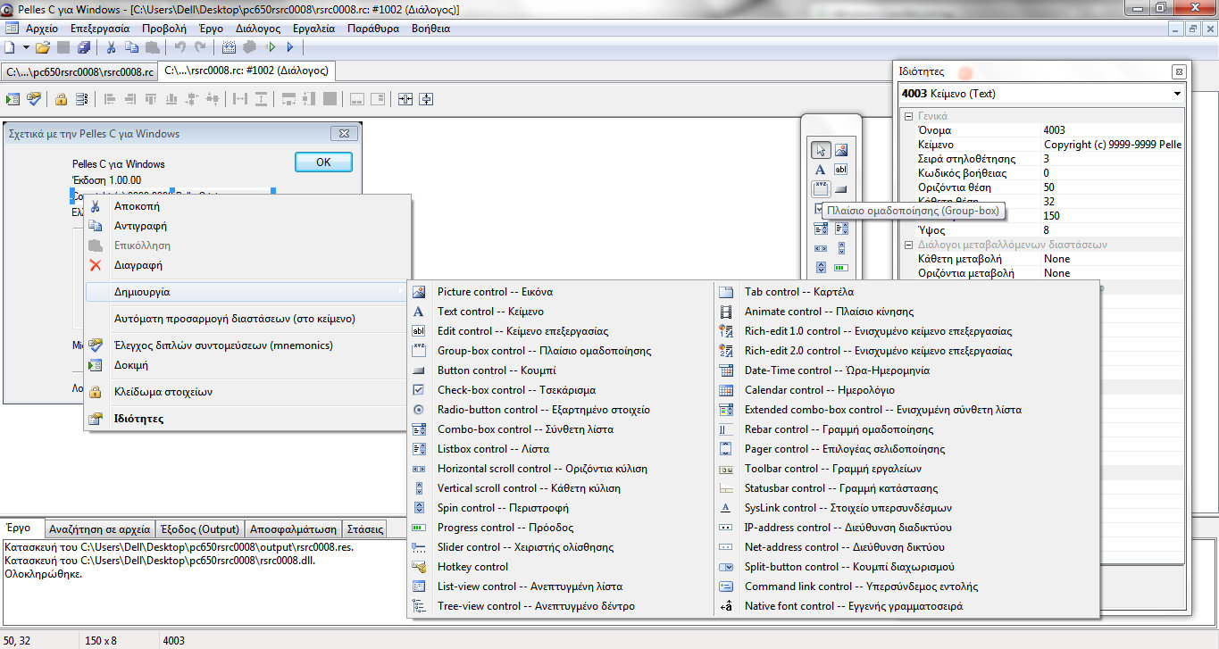Open the 'Εργαλεία' menu
This screenshot has height=649, width=1219.
point(313,29)
